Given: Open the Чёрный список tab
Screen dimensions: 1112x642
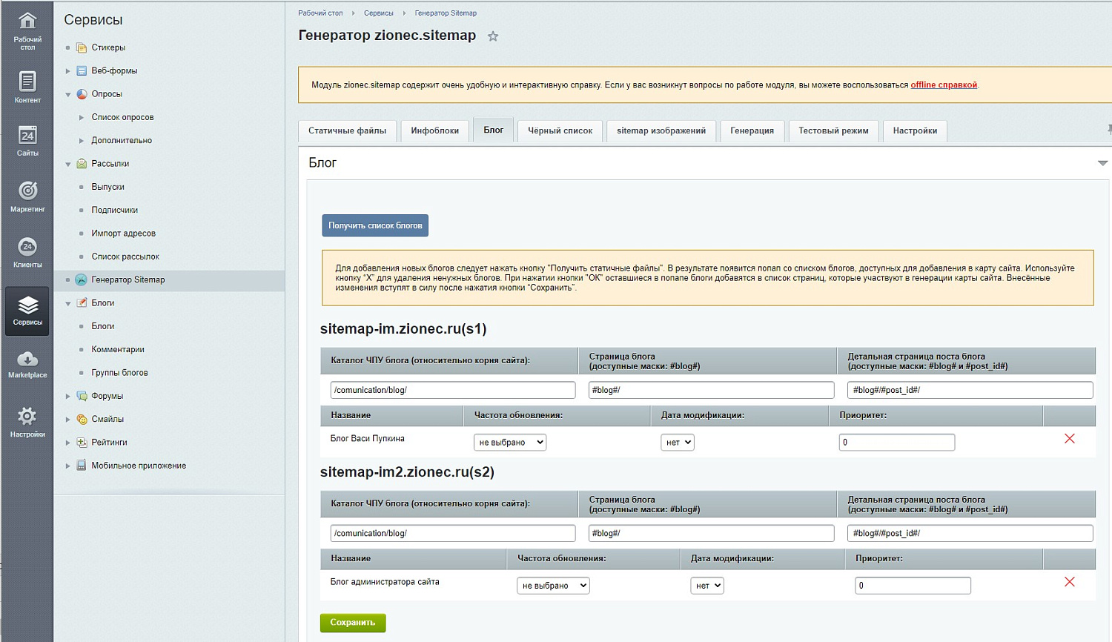Looking at the screenshot, I should [x=560, y=130].
